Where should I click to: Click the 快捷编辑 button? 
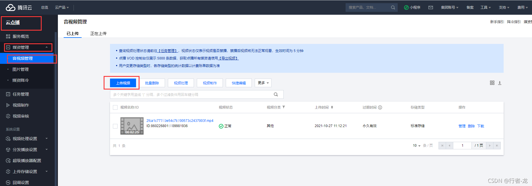239,83
